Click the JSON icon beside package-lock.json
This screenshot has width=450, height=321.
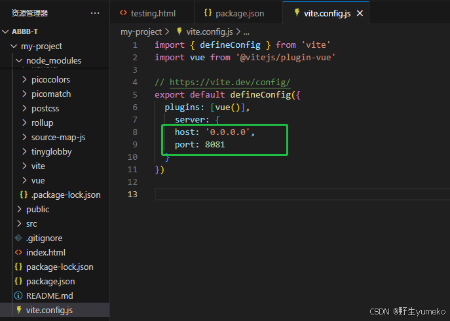coord(18,267)
